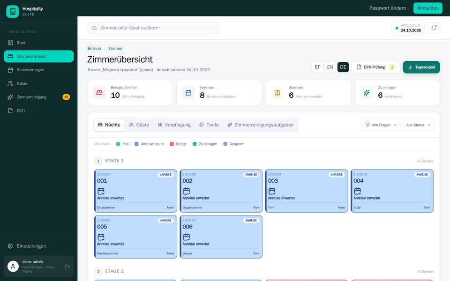The height and width of the screenshot is (281, 450).
Task: Open the ESTI-Prüfung button
Action: click(x=375, y=67)
